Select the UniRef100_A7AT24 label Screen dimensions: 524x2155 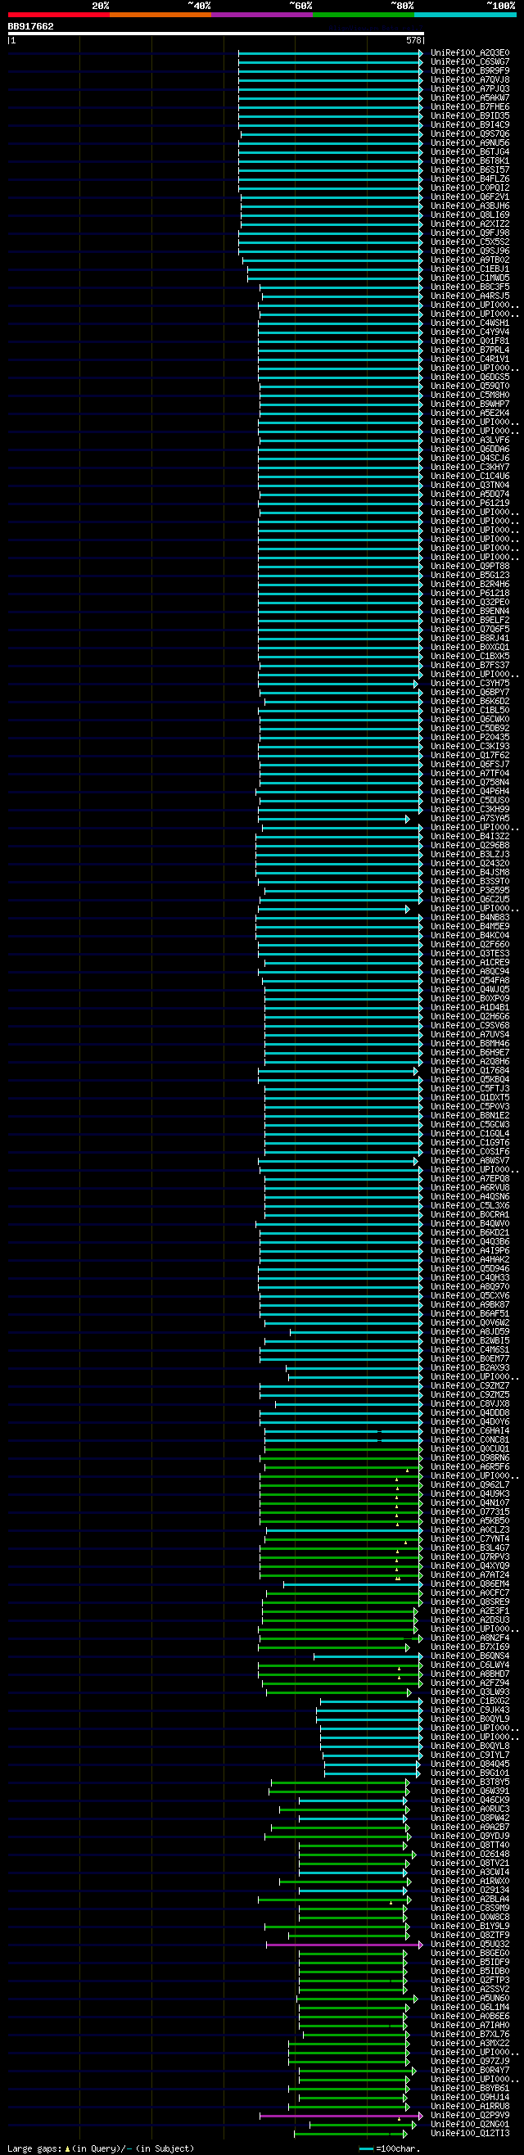click(470, 1575)
